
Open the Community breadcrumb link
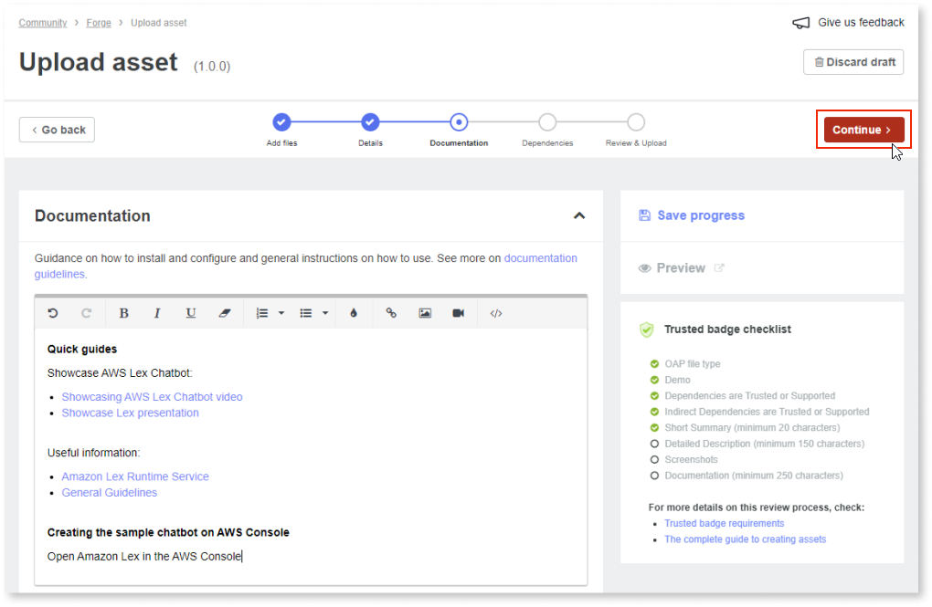[x=43, y=23]
